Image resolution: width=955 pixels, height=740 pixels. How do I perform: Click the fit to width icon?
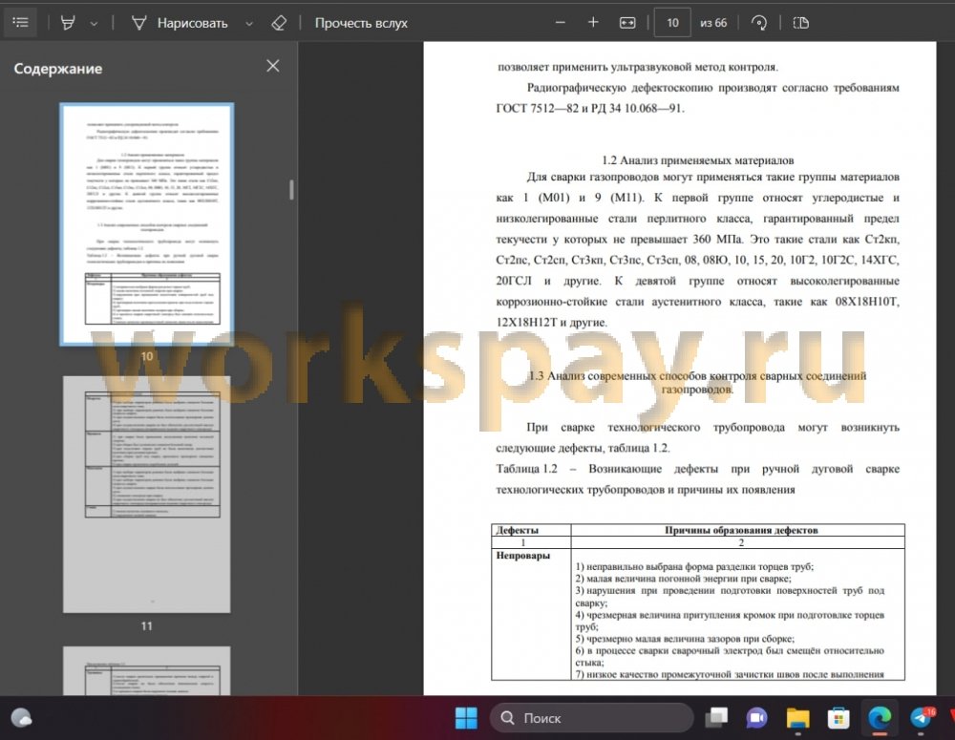(x=627, y=23)
